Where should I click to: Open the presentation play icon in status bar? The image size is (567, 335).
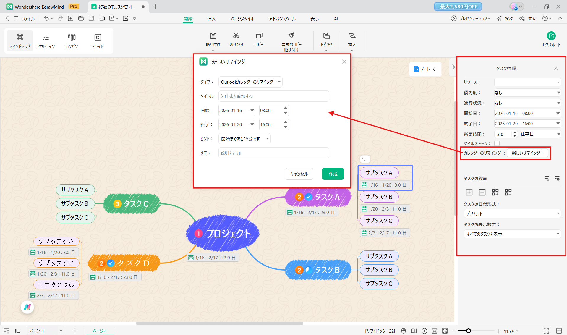[425, 331]
